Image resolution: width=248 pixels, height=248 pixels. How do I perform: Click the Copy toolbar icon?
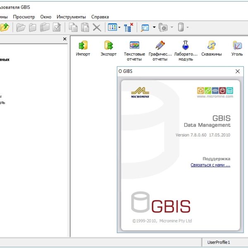click(x=73, y=27)
